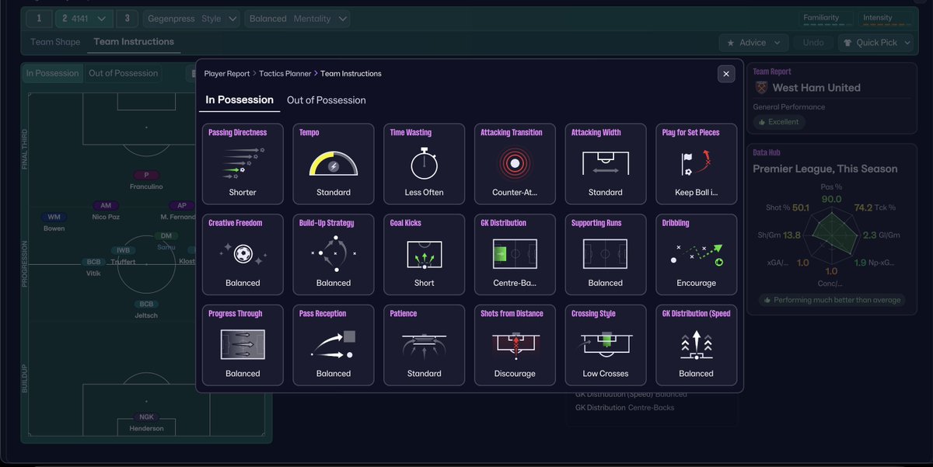The image size is (933, 467).
Task: Open the Advice dropdown
Action: (x=753, y=43)
